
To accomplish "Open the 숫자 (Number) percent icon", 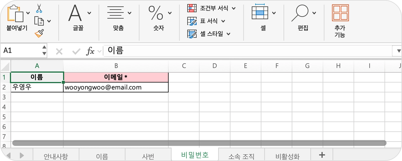I will (x=156, y=13).
